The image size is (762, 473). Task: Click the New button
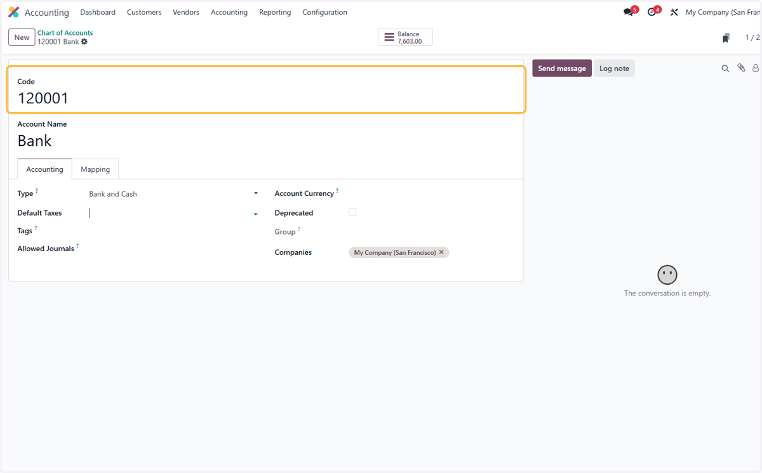[x=22, y=37]
